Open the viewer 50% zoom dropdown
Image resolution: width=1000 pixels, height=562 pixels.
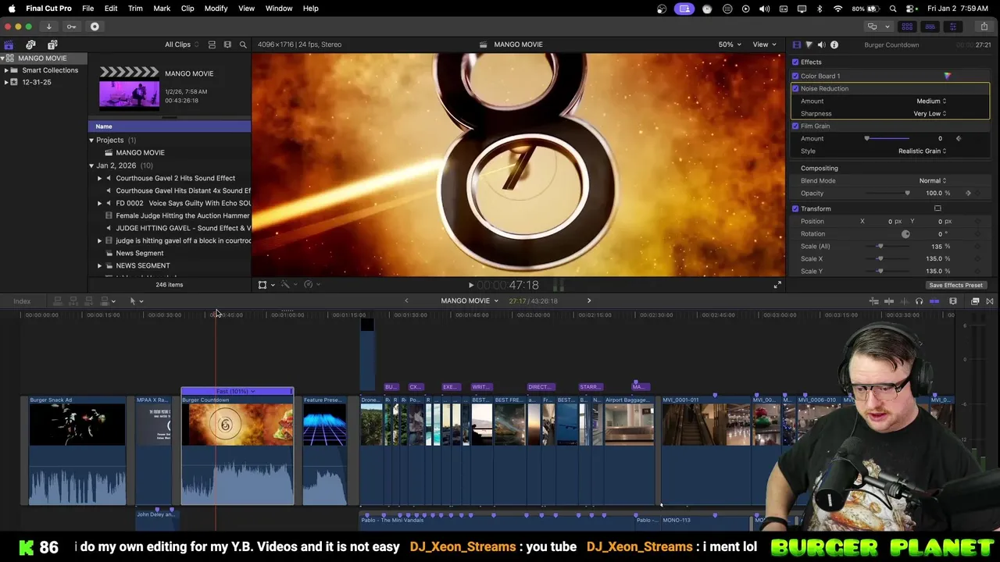pos(730,44)
